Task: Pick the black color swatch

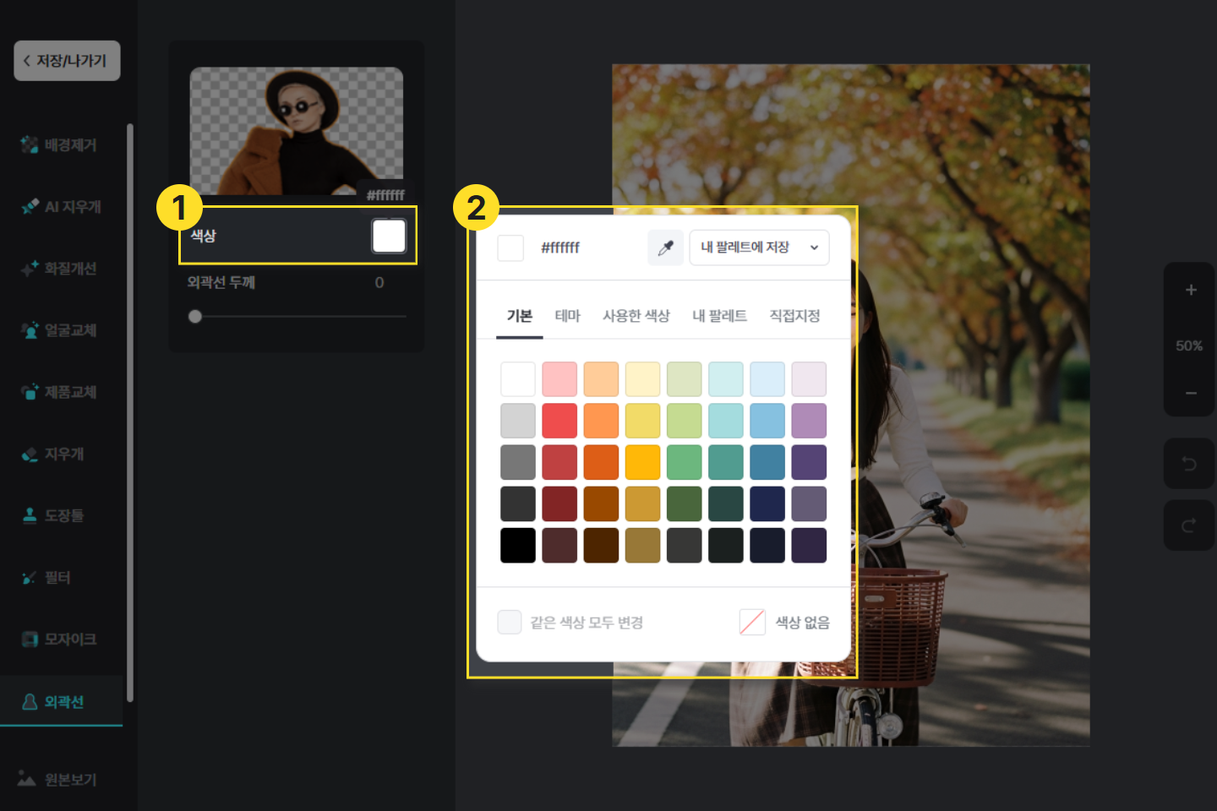Action: pyautogui.click(x=517, y=546)
